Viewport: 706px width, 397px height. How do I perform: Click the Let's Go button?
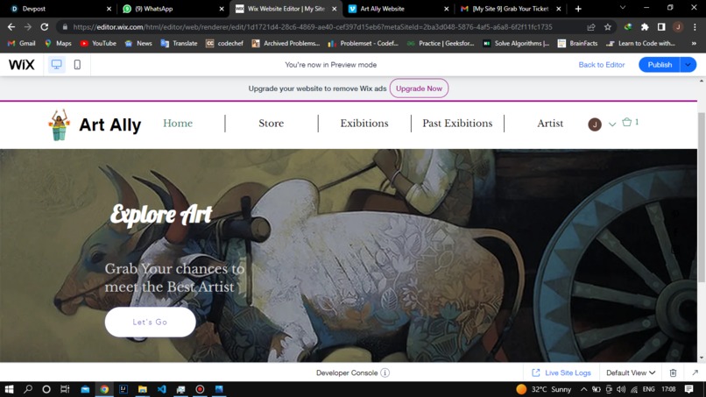point(150,322)
